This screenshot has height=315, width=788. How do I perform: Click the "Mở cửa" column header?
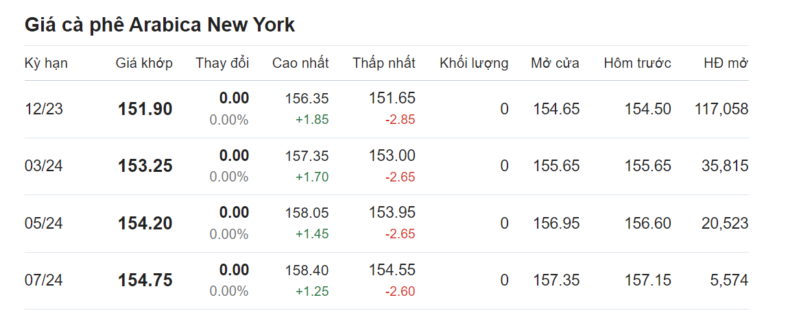coord(555,64)
